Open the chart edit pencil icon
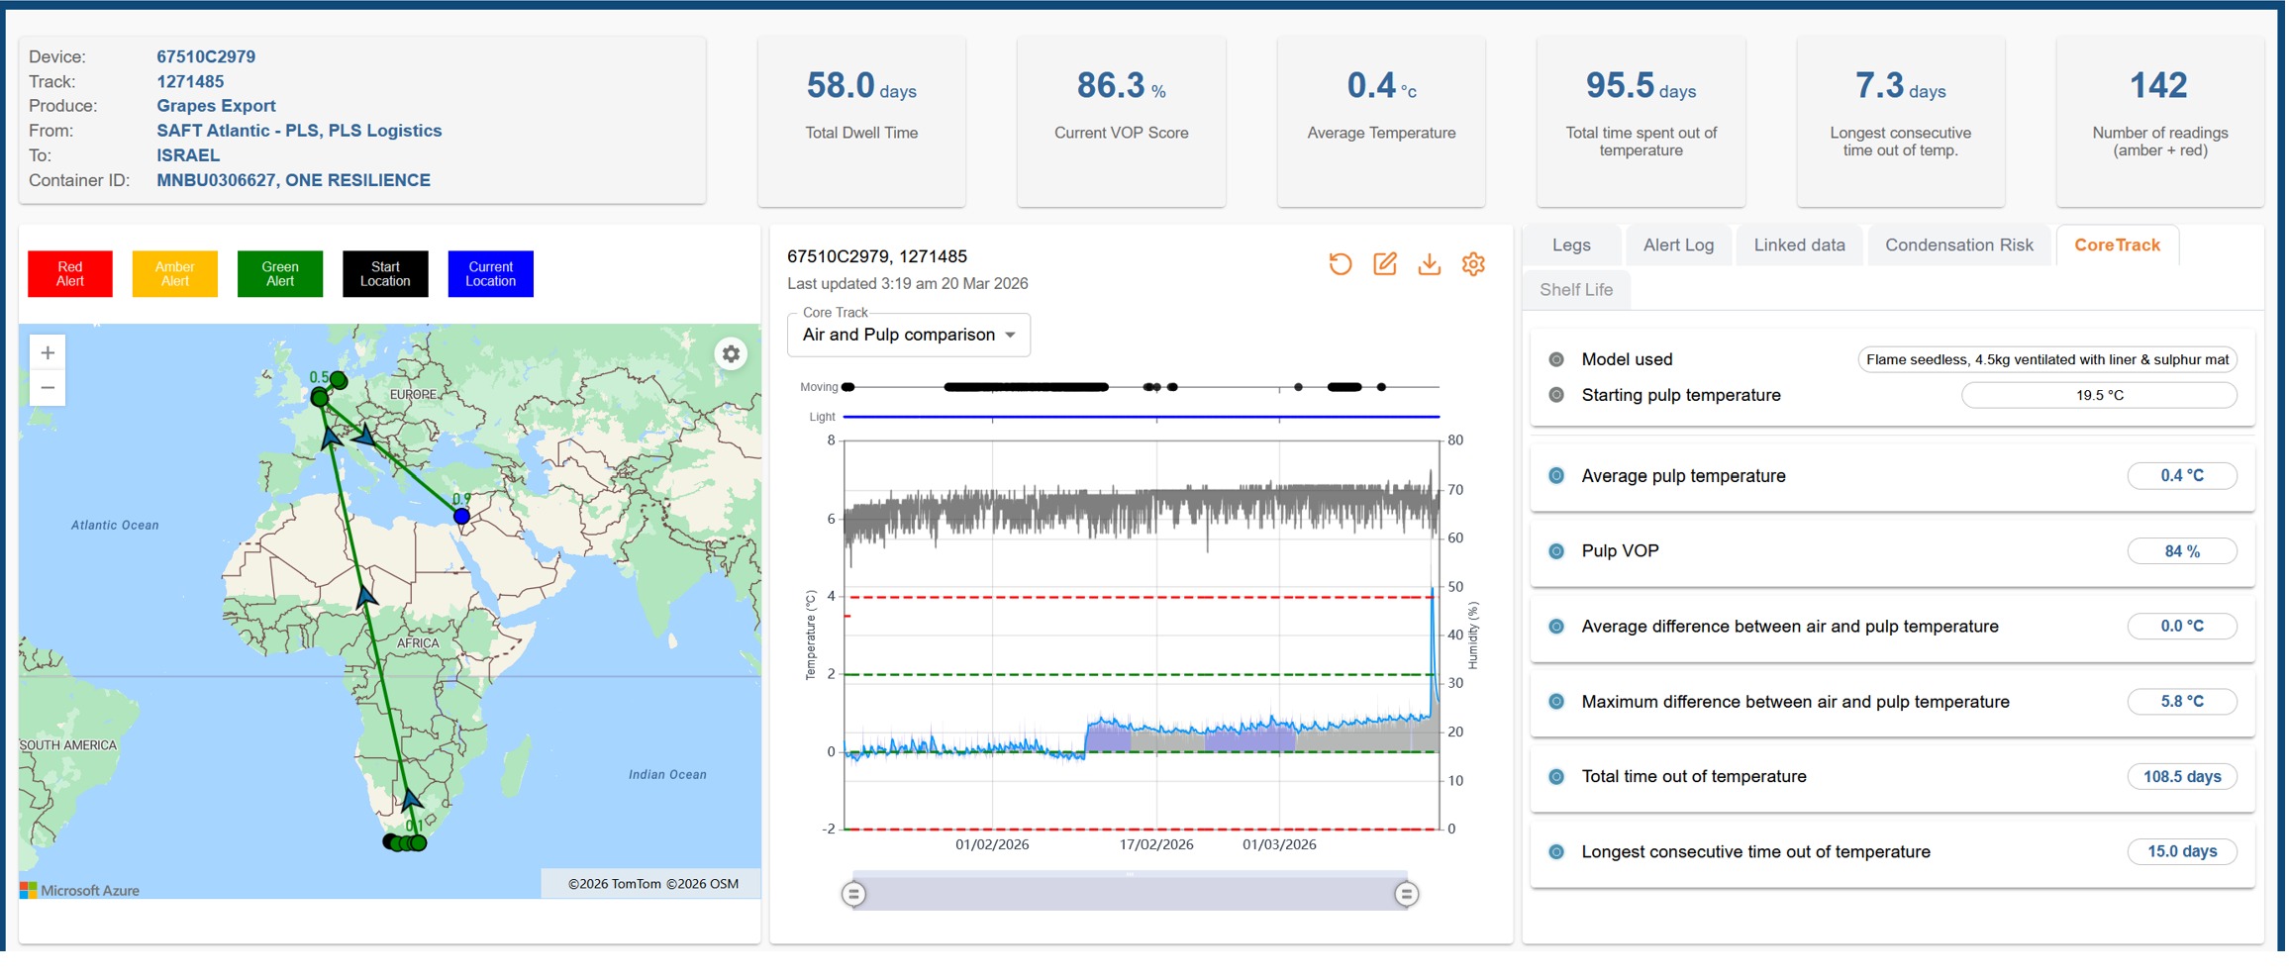The image size is (2289, 978). tap(1384, 264)
